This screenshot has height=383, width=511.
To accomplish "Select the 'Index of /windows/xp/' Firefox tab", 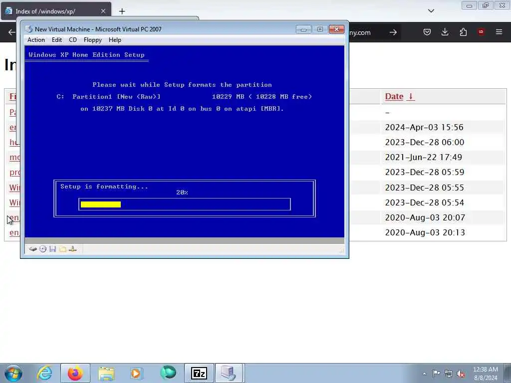I will (56, 11).
